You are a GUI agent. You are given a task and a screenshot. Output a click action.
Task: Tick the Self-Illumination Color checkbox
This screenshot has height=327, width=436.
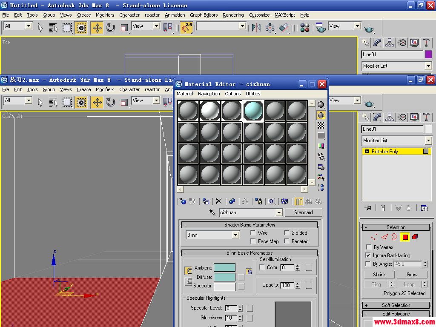262,267
